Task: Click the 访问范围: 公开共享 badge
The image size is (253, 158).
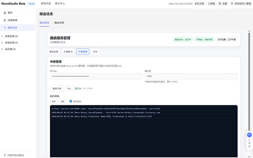Action: coord(227,40)
